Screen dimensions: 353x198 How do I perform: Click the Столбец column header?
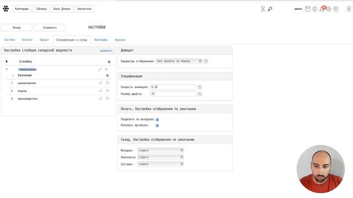tap(25, 62)
